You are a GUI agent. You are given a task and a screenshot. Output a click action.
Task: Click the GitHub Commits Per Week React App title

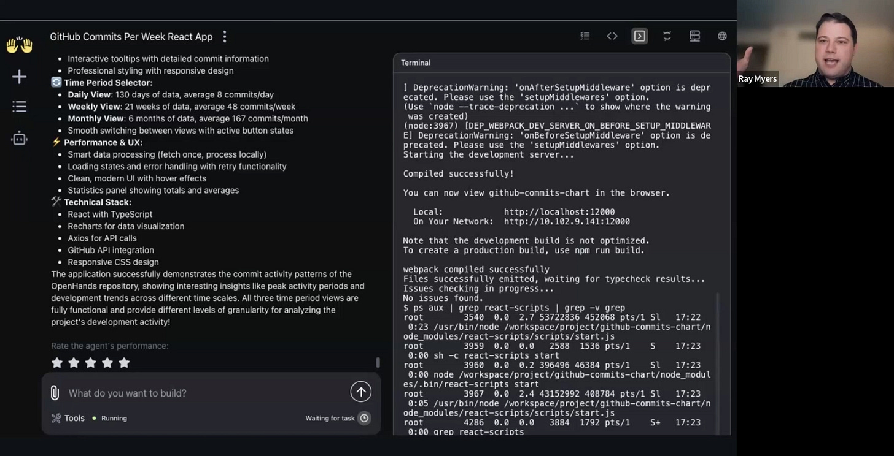click(131, 37)
